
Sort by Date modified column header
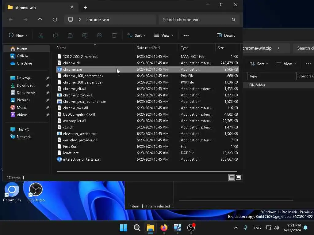(157, 47)
